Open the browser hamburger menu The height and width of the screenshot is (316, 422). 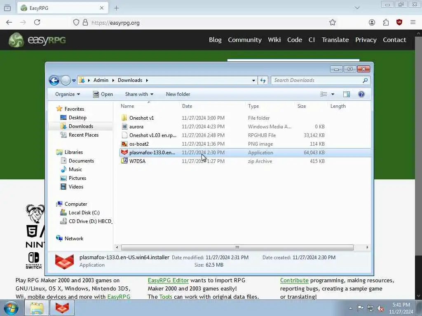413,23
